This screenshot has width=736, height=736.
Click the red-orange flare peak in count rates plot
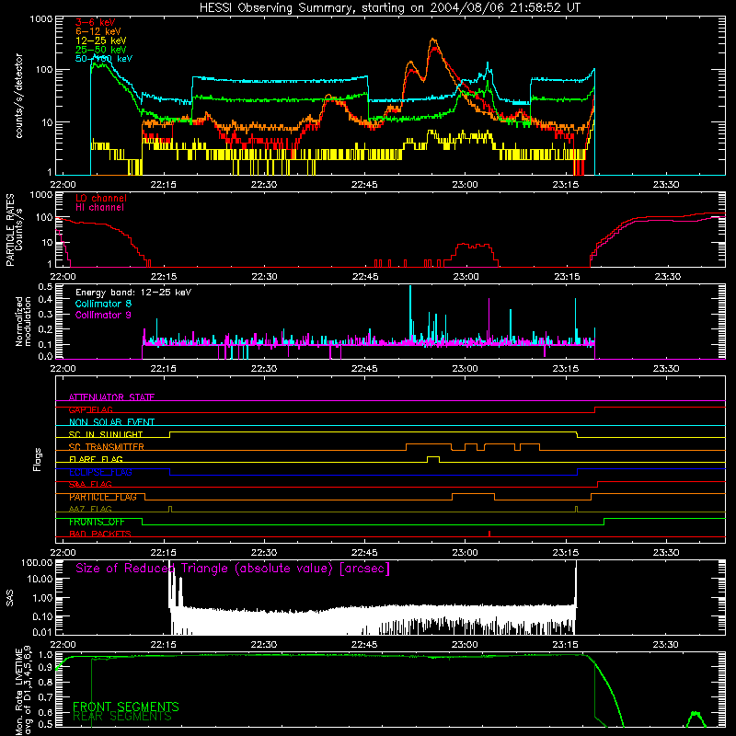(432, 41)
